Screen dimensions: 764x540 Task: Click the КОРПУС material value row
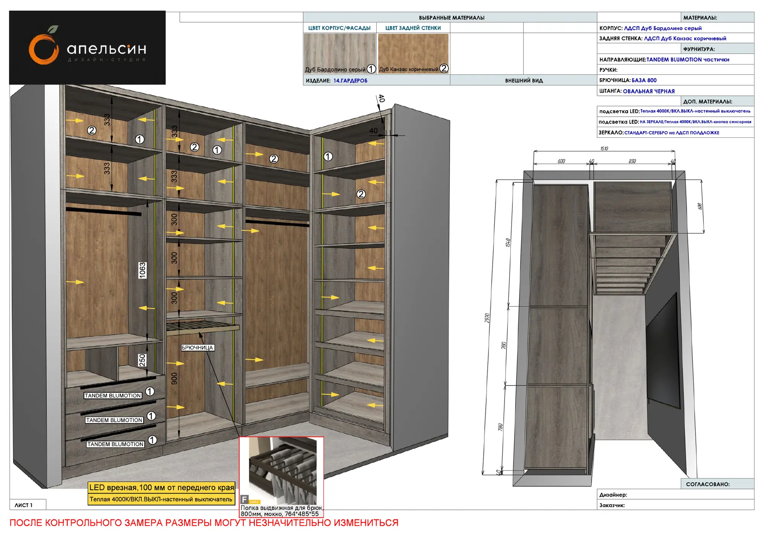coord(675,28)
